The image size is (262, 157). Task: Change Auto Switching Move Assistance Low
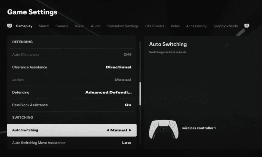point(126,143)
